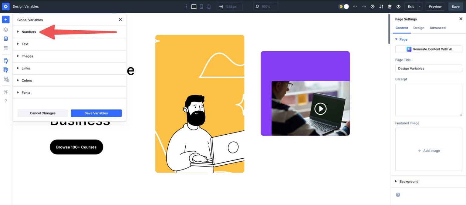
Task: Select the tablet view icon
Action: pyautogui.click(x=201, y=7)
